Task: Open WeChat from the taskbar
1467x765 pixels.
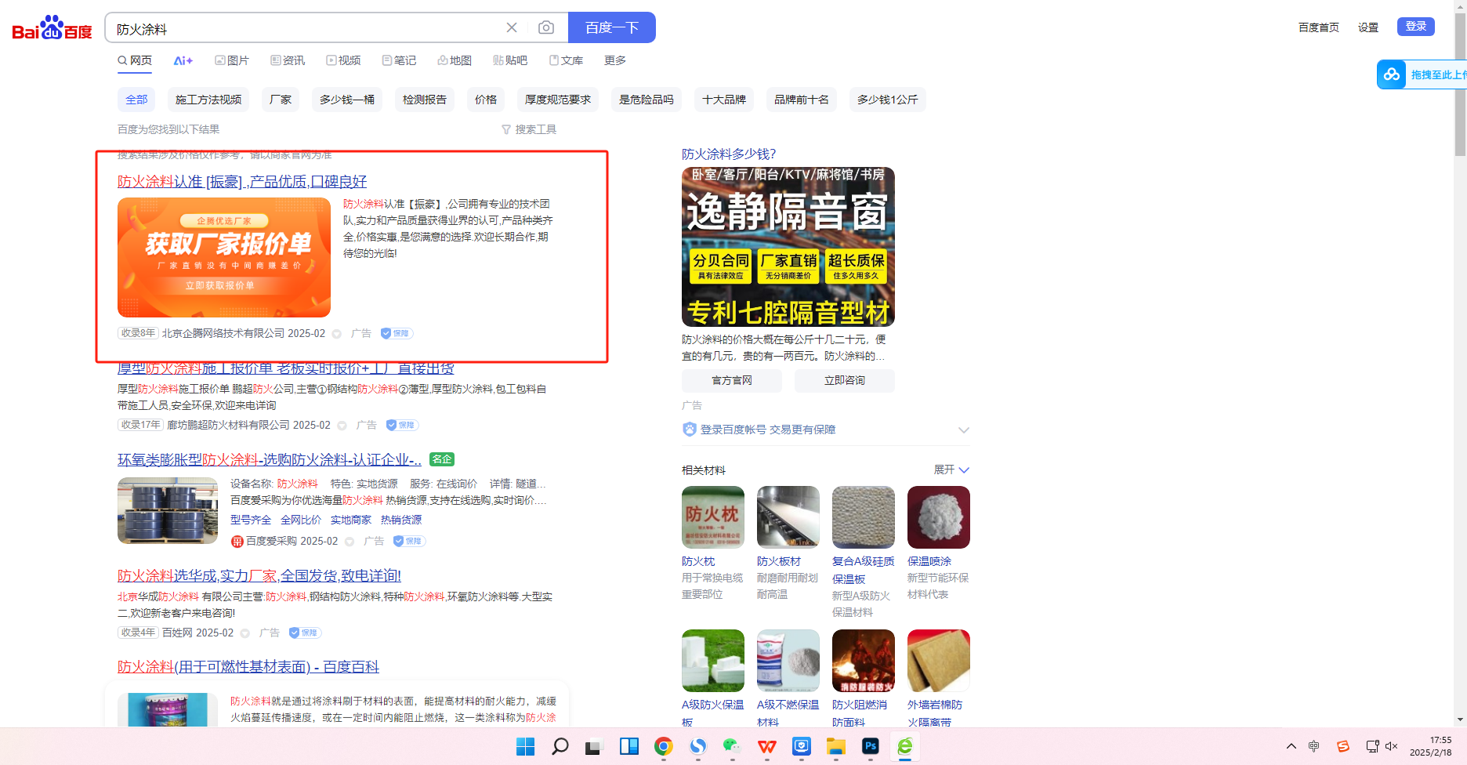Action: (x=732, y=746)
